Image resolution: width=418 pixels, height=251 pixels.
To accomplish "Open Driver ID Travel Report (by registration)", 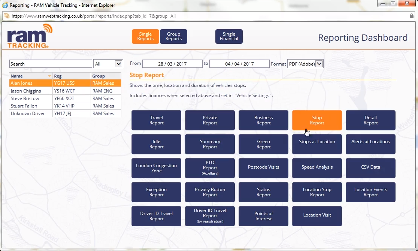I will pos(210,216).
